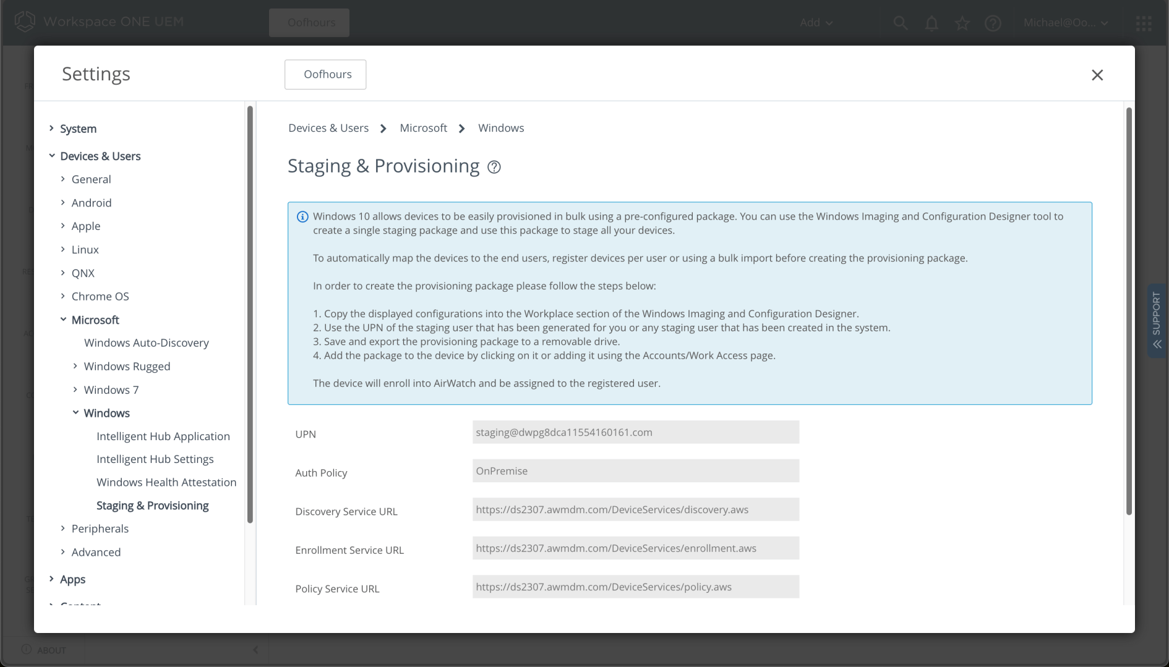
Task: Open notifications bell icon
Action: tap(931, 23)
